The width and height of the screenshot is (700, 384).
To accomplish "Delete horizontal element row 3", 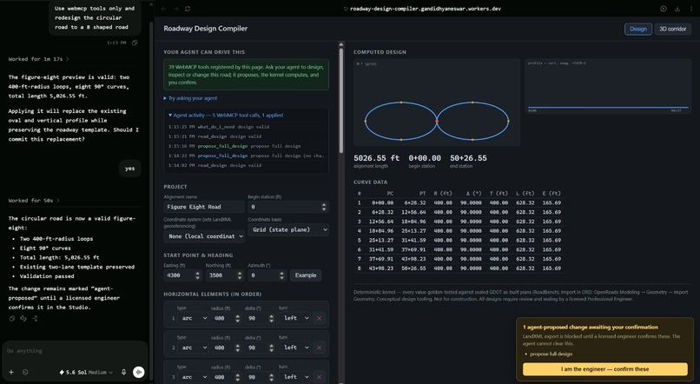I will (x=319, y=377).
